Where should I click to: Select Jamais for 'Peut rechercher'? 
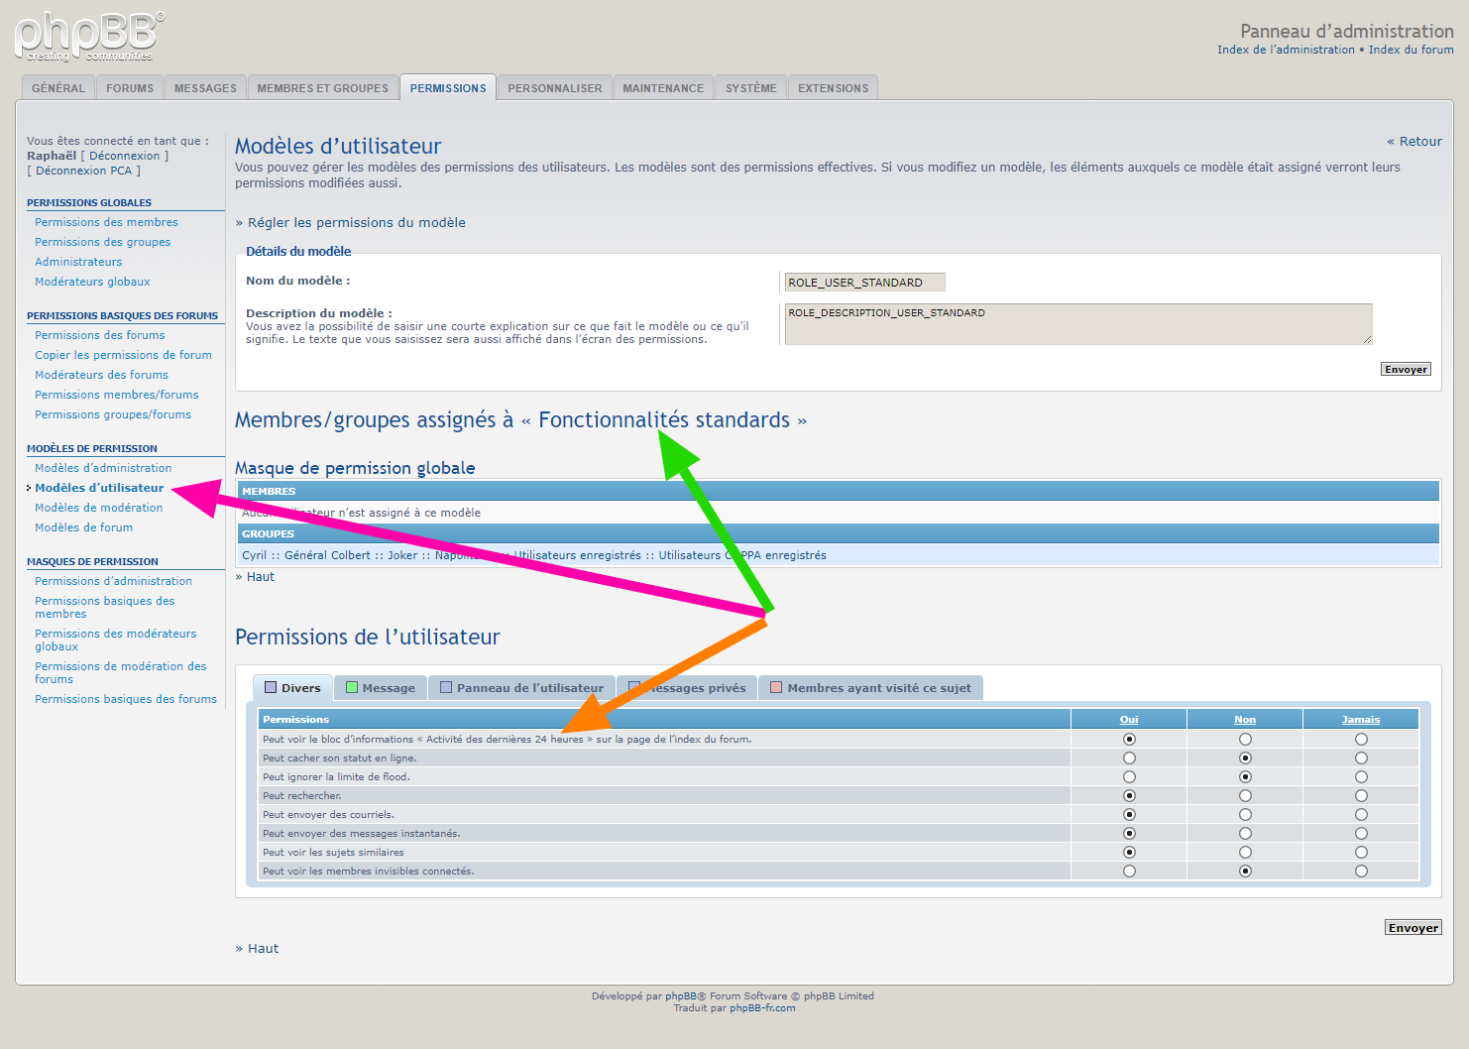coord(1361,796)
